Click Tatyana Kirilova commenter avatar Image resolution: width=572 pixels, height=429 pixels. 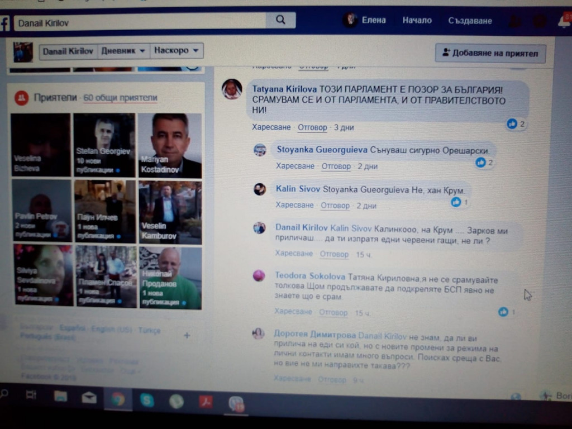232,89
